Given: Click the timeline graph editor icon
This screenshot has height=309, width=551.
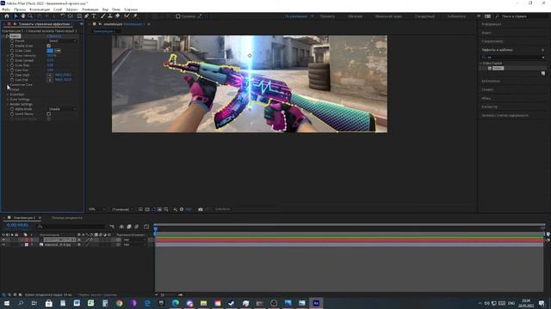Looking at the screenshot, I should click(146, 227).
